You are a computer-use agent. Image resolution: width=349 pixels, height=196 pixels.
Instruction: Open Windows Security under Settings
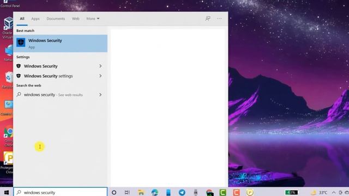coord(41,66)
